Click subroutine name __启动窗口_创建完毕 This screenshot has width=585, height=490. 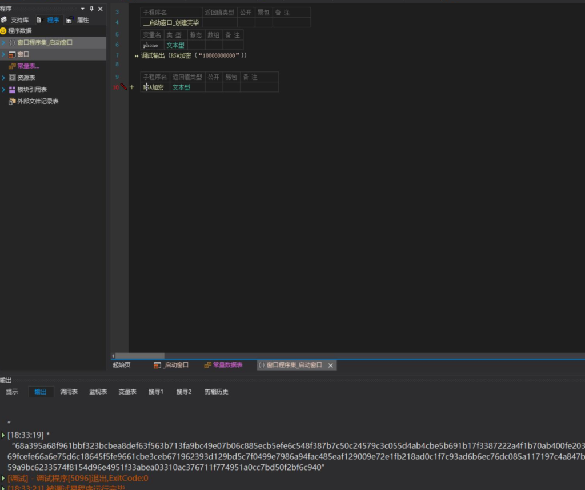coord(171,23)
